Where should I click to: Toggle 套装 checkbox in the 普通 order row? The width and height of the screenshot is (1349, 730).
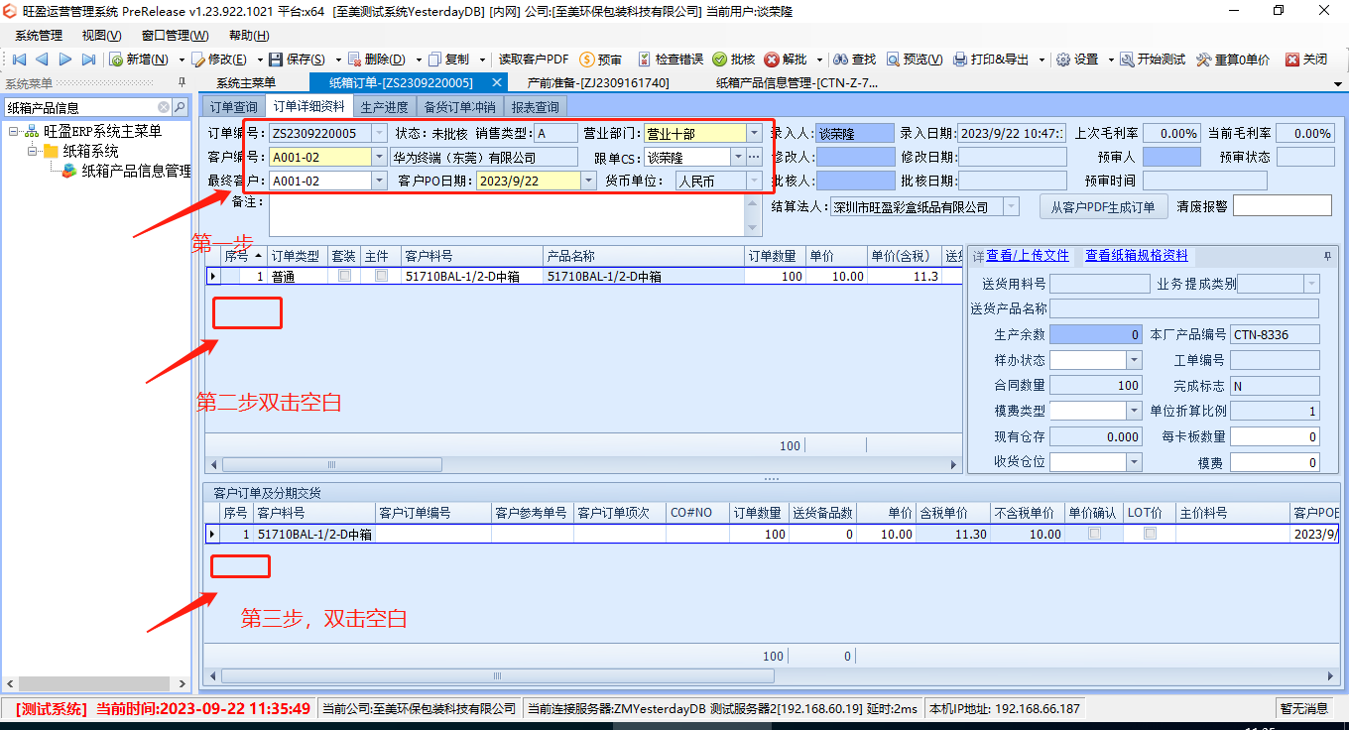tap(344, 276)
